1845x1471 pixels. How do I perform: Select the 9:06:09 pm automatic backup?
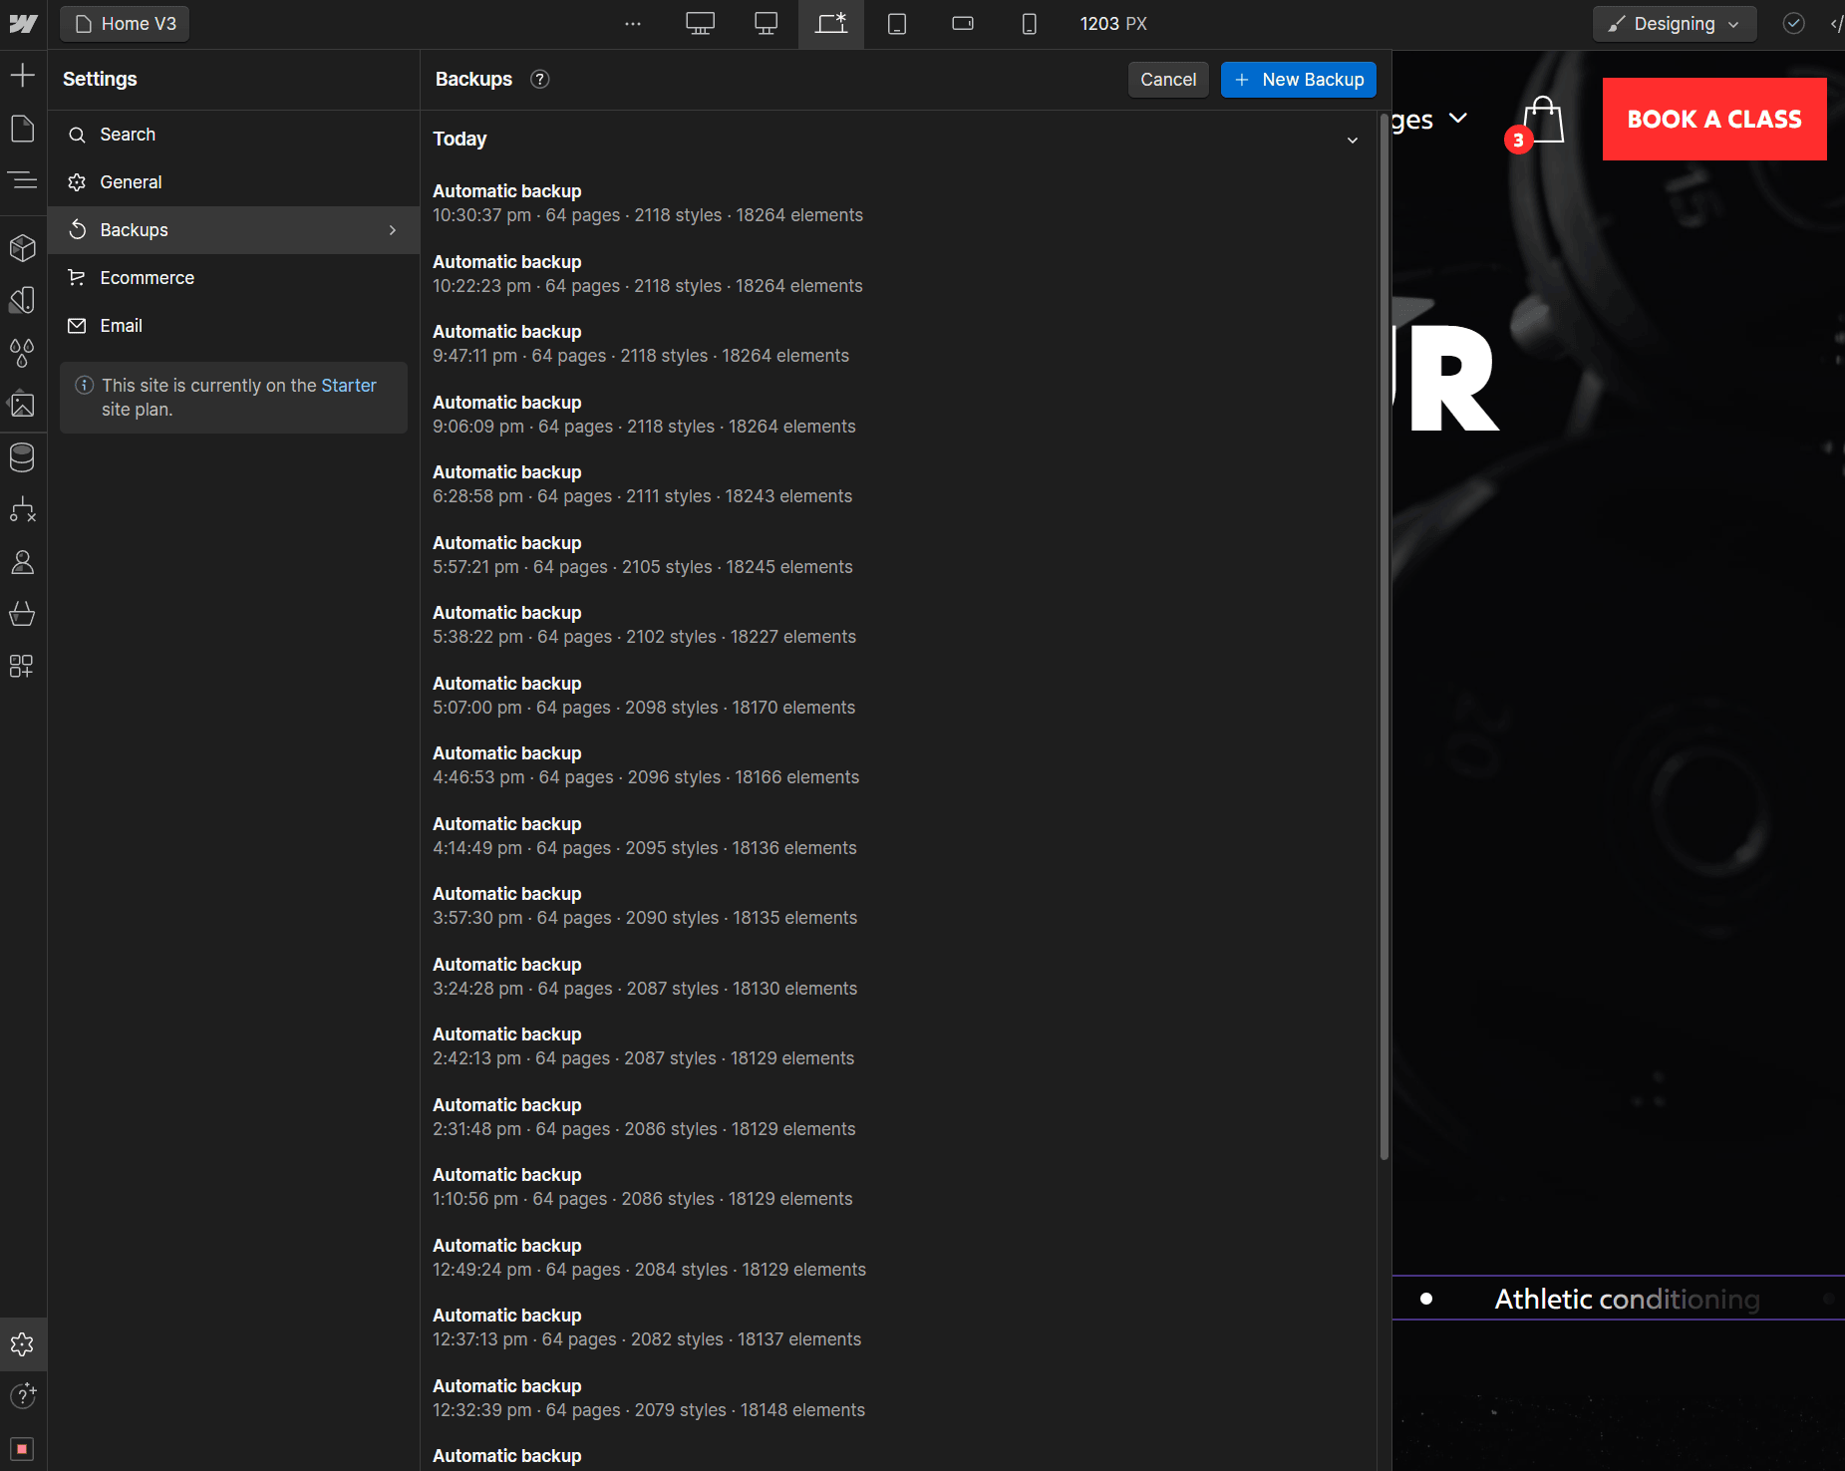tap(899, 415)
